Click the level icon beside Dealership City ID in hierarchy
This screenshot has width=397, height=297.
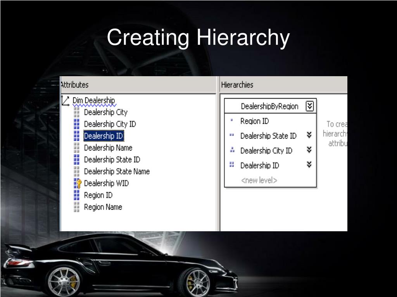(232, 150)
